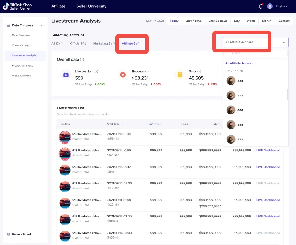The image size is (296, 245).
Task: Click the Raise a ticket icon
Action: [8, 234]
